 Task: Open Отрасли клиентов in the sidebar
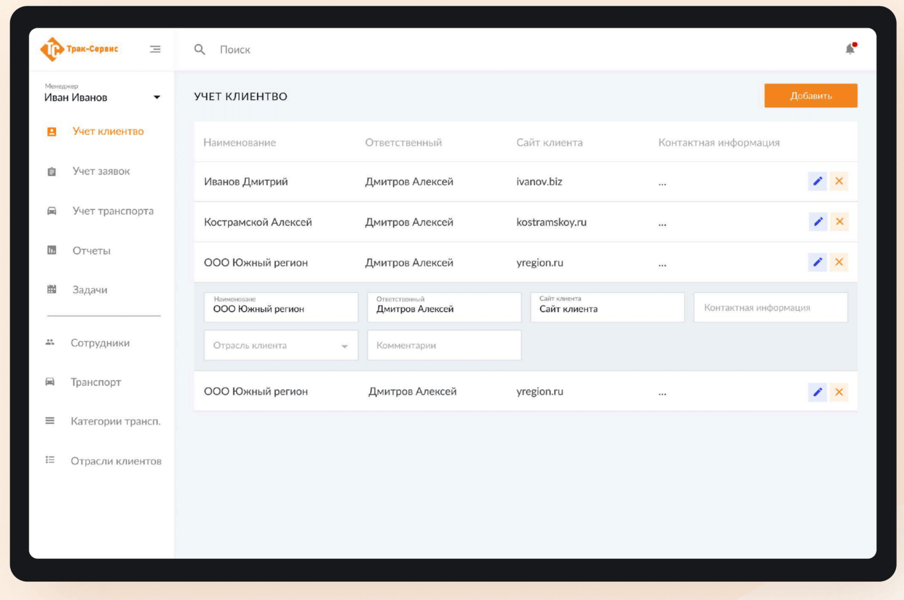tap(116, 461)
